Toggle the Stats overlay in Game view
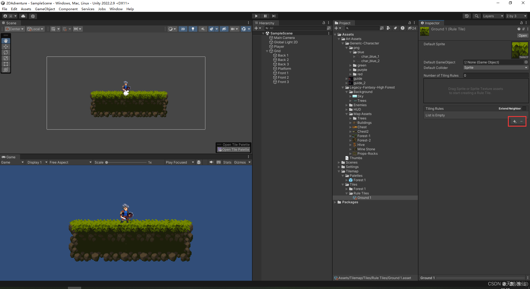 tap(227, 162)
